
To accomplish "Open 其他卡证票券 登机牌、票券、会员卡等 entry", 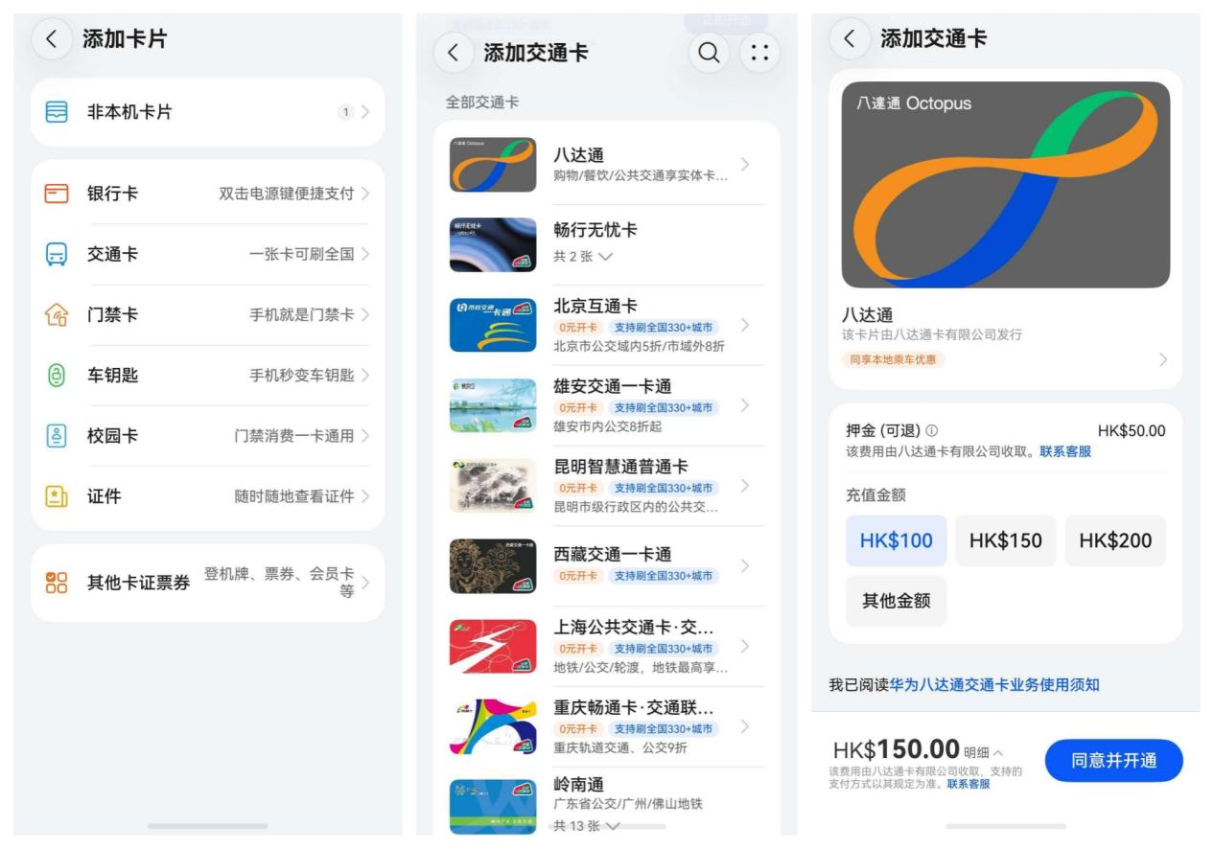I will [x=208, y=583].
